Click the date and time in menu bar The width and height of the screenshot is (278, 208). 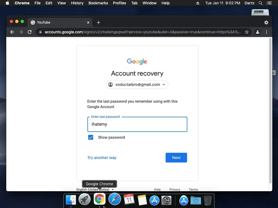pos(223,3)
